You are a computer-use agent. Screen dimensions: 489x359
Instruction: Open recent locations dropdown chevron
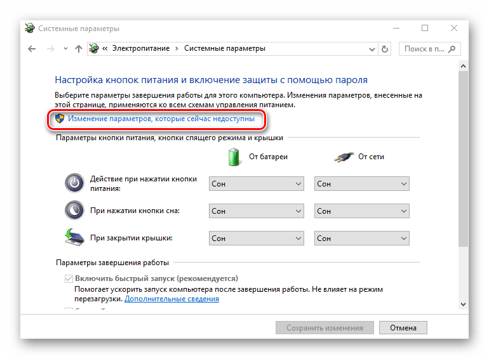[65, 49]
